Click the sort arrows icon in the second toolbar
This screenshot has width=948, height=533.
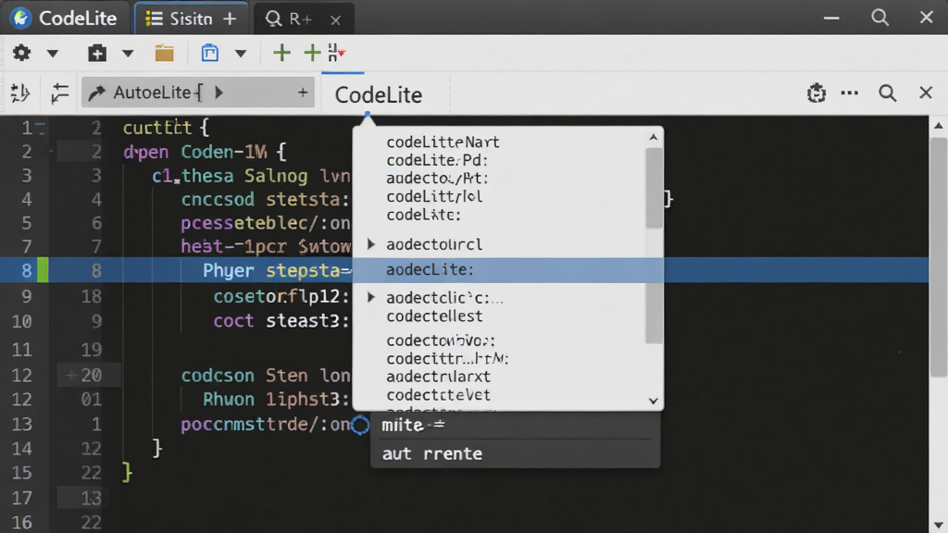[x=20, y=93]
